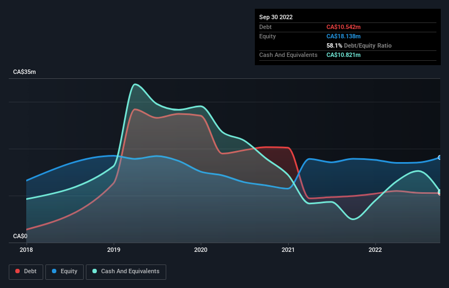Click the Equity value CA$18.138m
Image resolution: width=449 pixels, height=288 pixels.
click(343, 36)
